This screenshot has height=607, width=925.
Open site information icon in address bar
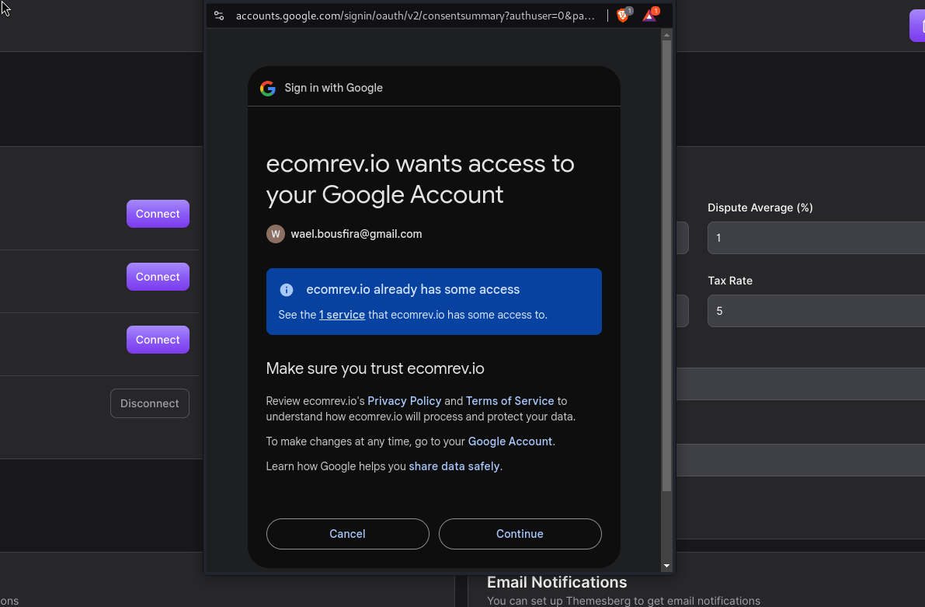coord(219,16)
